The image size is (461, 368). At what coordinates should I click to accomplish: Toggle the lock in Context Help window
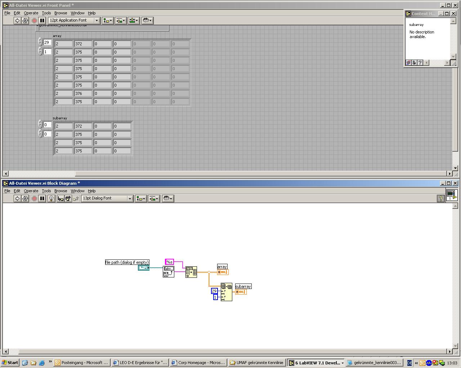pos(414,63)
